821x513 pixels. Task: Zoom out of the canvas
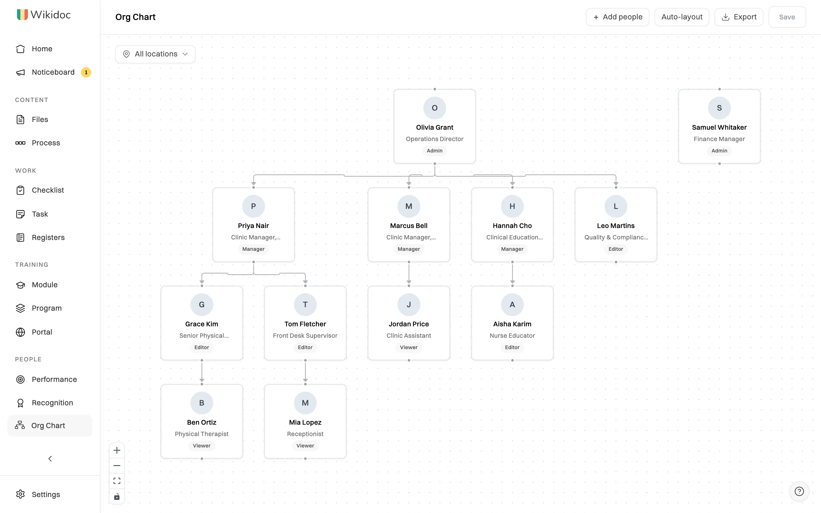(117, 465)
